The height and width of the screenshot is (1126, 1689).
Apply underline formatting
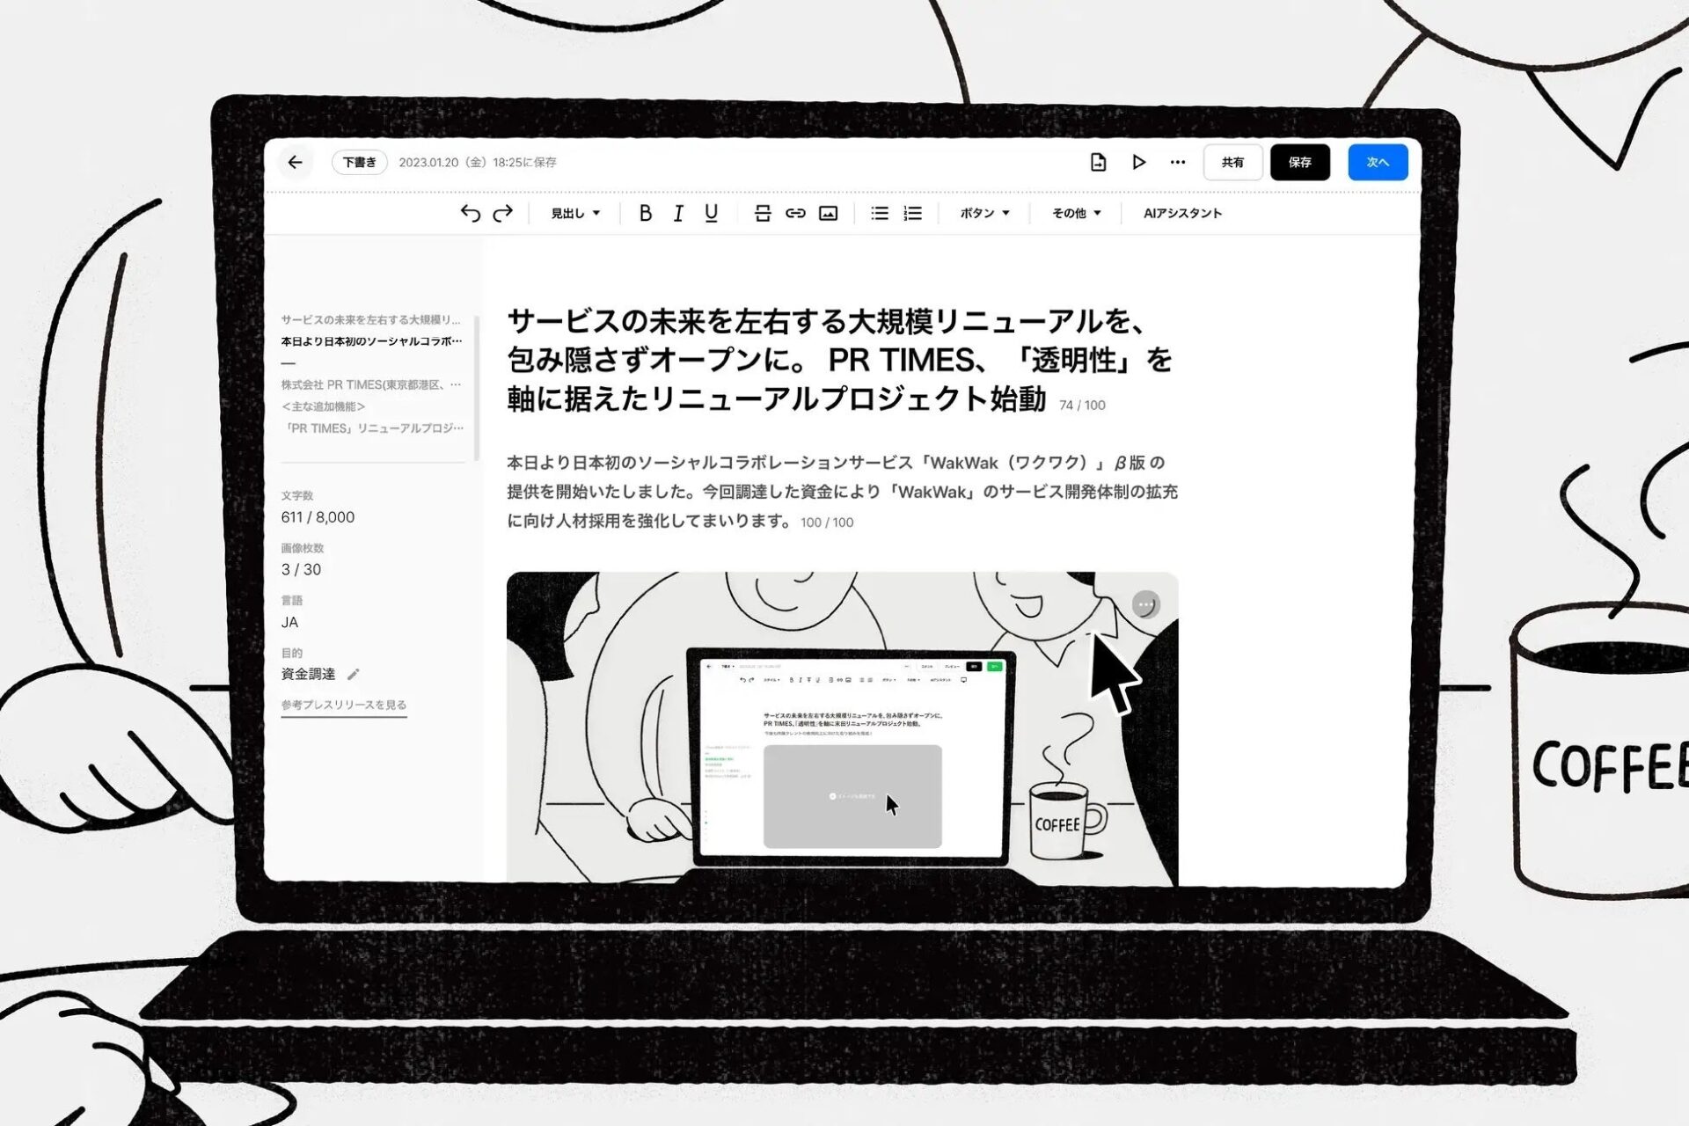710,212
